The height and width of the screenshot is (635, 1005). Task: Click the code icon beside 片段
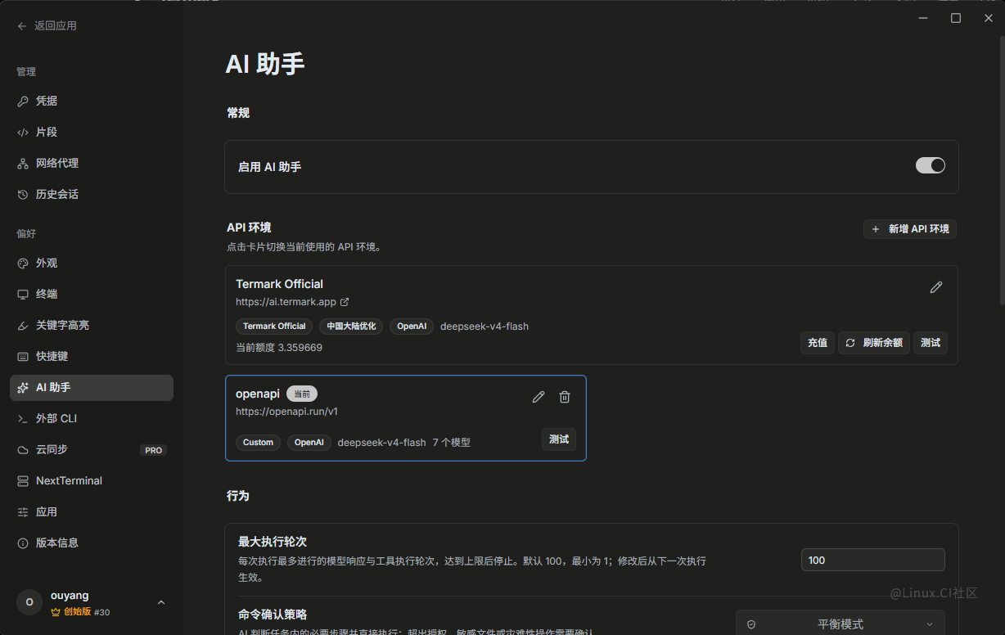click(23, 133)
